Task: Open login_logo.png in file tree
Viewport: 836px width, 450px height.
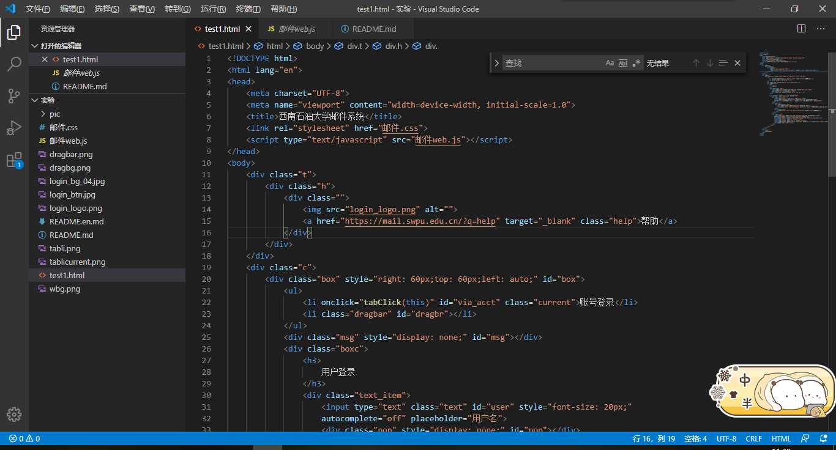Action: click(107, 208)
